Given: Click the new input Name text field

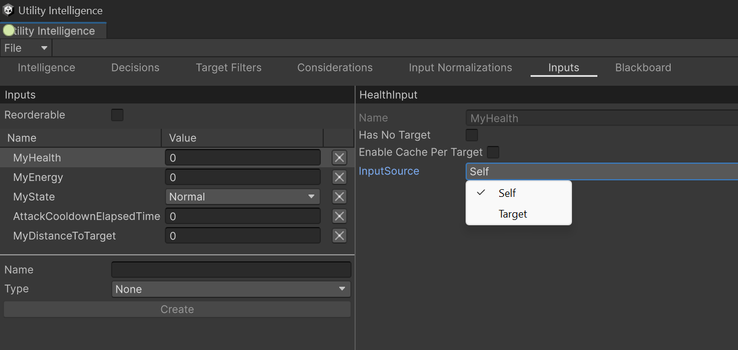Looking at the screenshot, I should (x=231, y=270).
